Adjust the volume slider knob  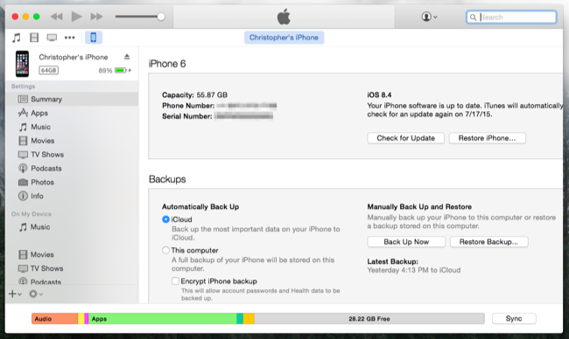tap(161, 17)
